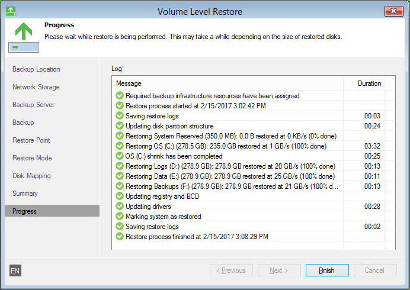Click the check icon for 'OS (C:) shrink has been completed'
The height and width of the screenshot is (290, 410).
click(x=120, y=156)
